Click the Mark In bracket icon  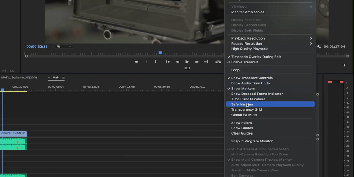click(147, 62)
